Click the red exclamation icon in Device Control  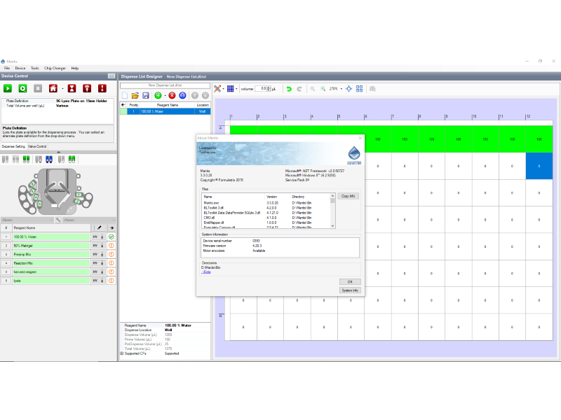click(102, 88)
